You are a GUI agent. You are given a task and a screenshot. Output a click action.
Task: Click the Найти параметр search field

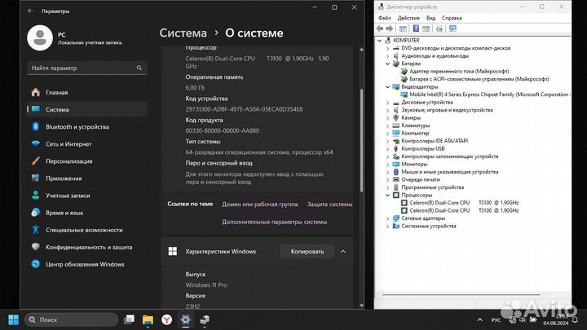[x=86, y=68]
